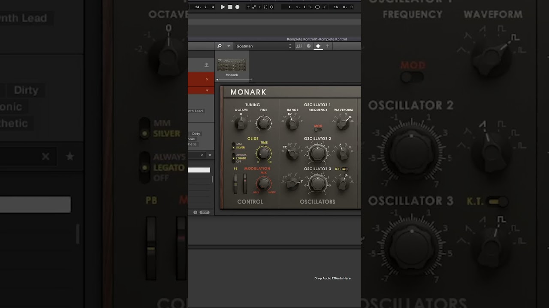Open the Perform panel notes icon
Viewport: 549px width, 308px height.
(x=299, y=46)
